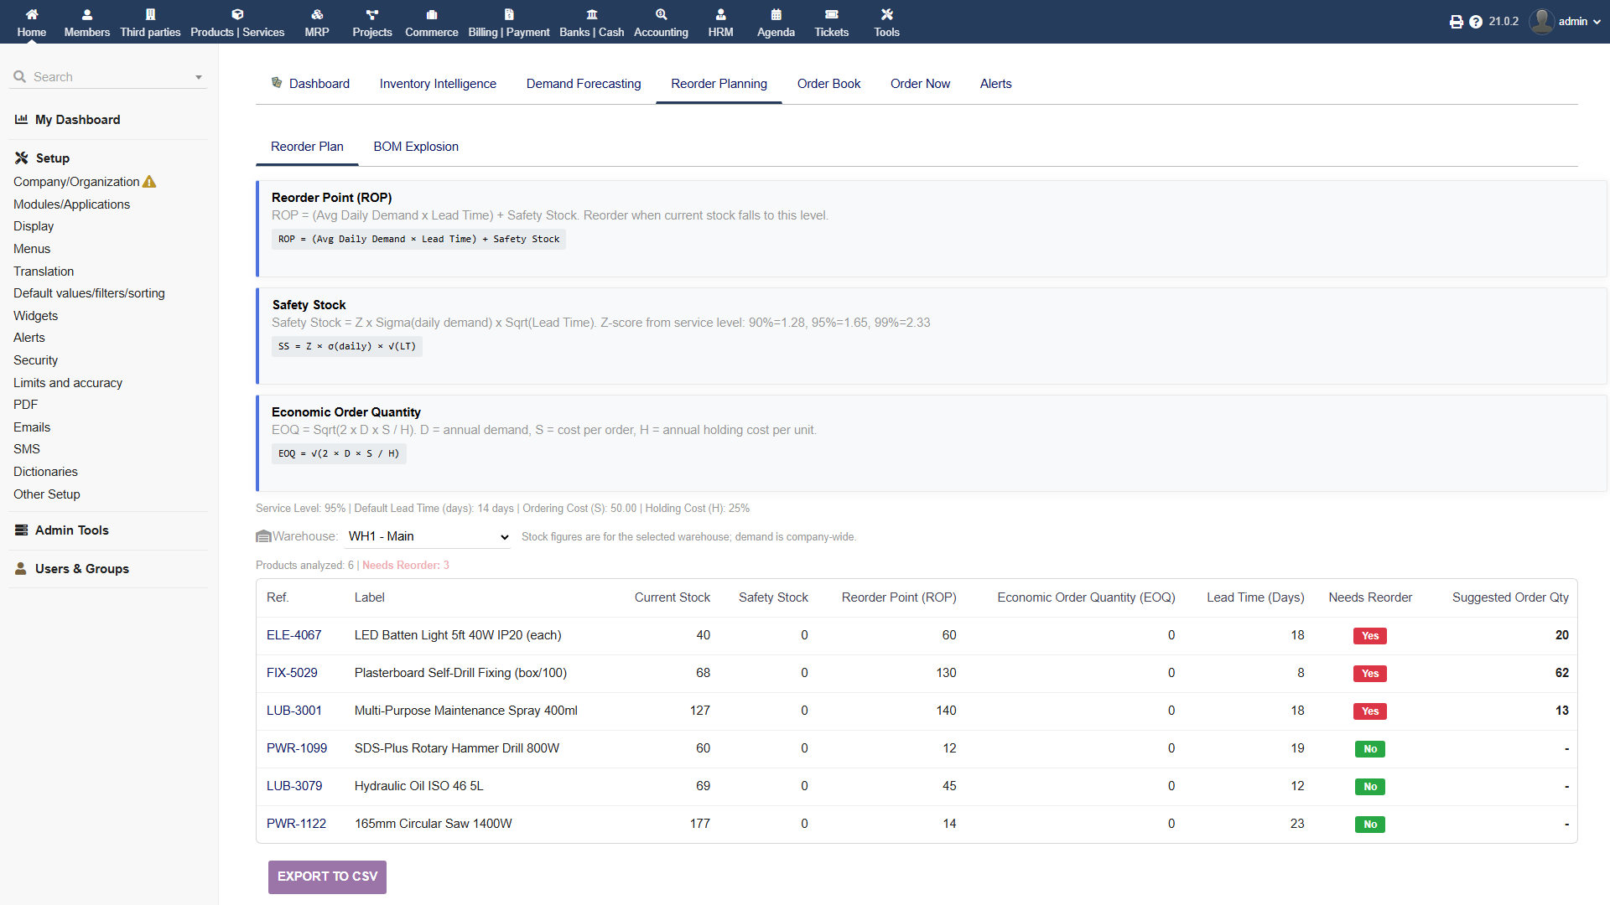
Task: Click the My Dashboard chart icon
Action: pyautogui.click(x=22, y=120)
